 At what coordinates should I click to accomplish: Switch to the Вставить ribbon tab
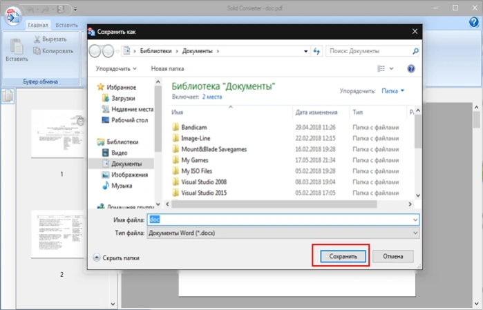coord(67,25)
